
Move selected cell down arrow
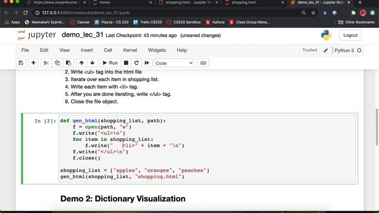pos(92,63)
